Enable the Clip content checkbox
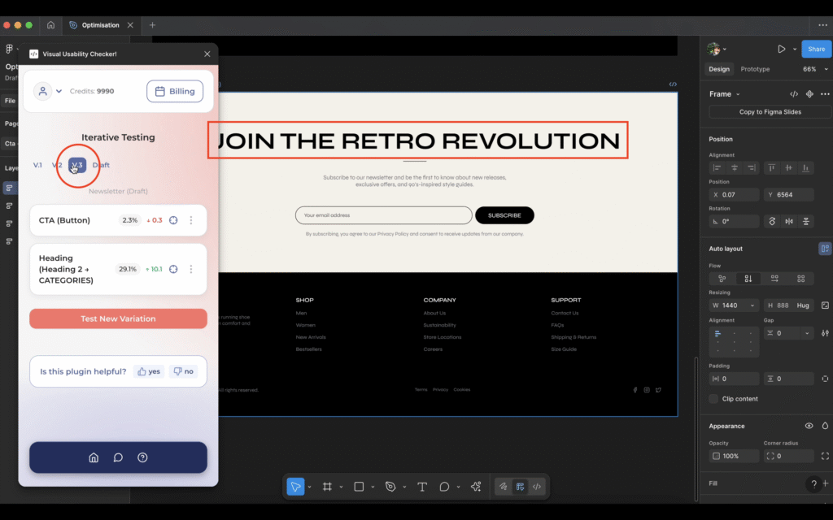This screenshot has height=520, width=833. 713,399
